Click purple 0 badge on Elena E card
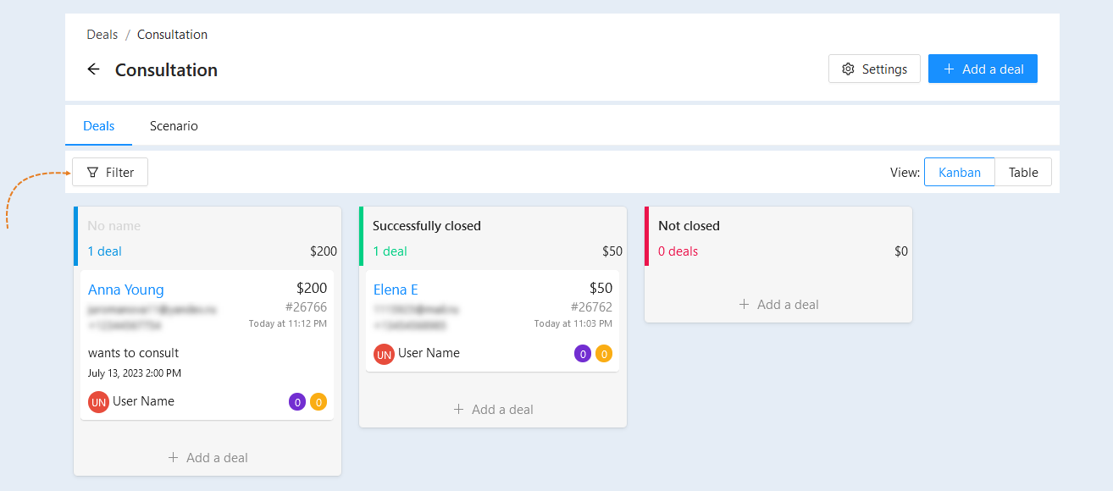Viewport: 1113px width, 491px height. point(582,354)
